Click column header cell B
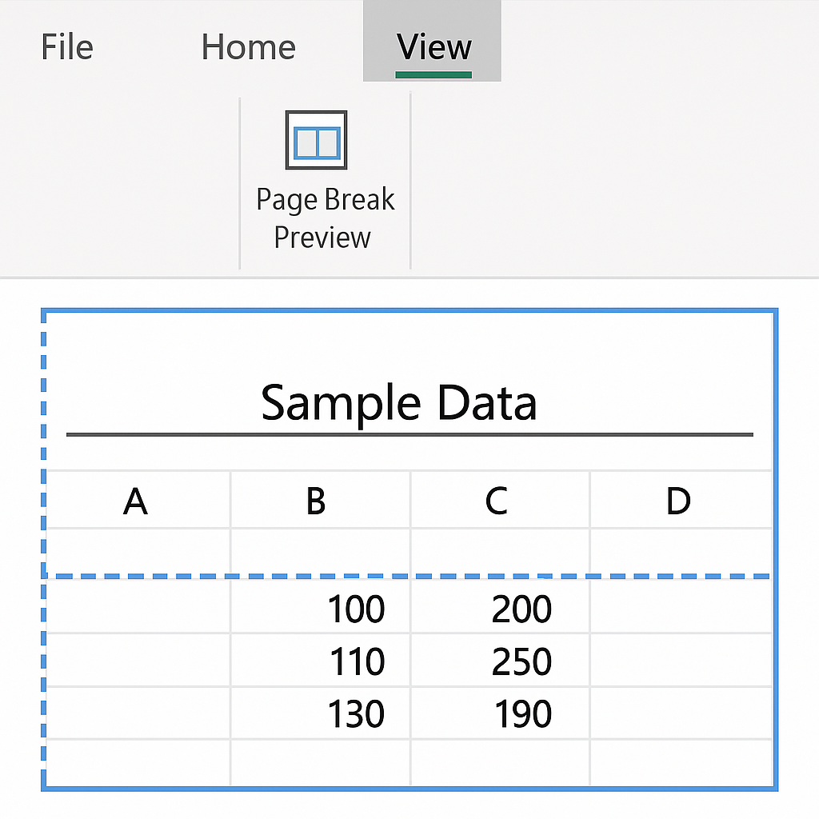The width and height of the screenshot is (819, 819). 320,500
